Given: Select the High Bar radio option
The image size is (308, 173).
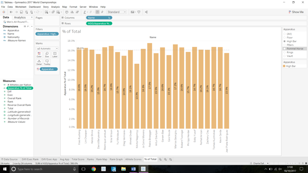Looking at the screenshot, I should pos(285,41).
